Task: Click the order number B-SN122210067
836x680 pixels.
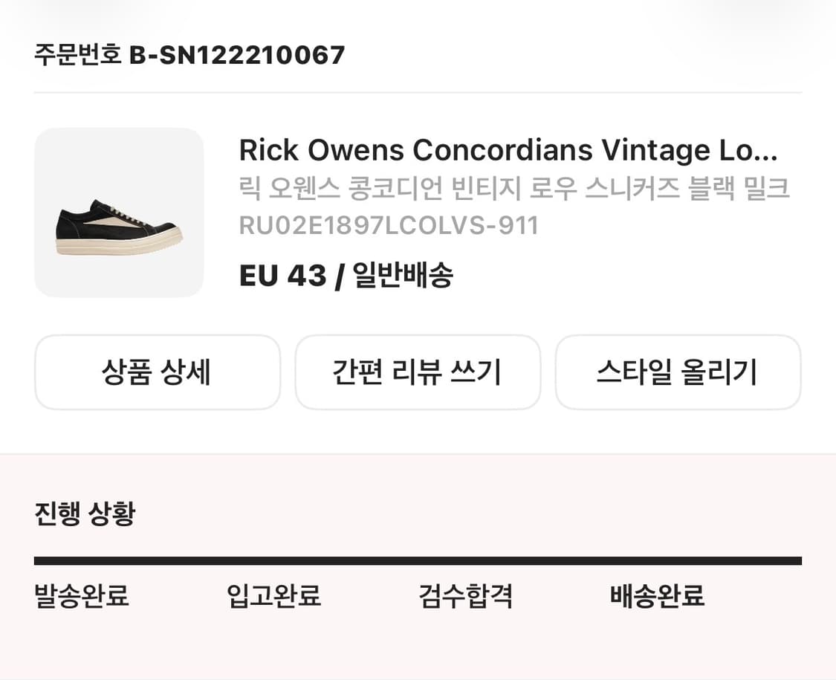Action: tap(238, 54)
